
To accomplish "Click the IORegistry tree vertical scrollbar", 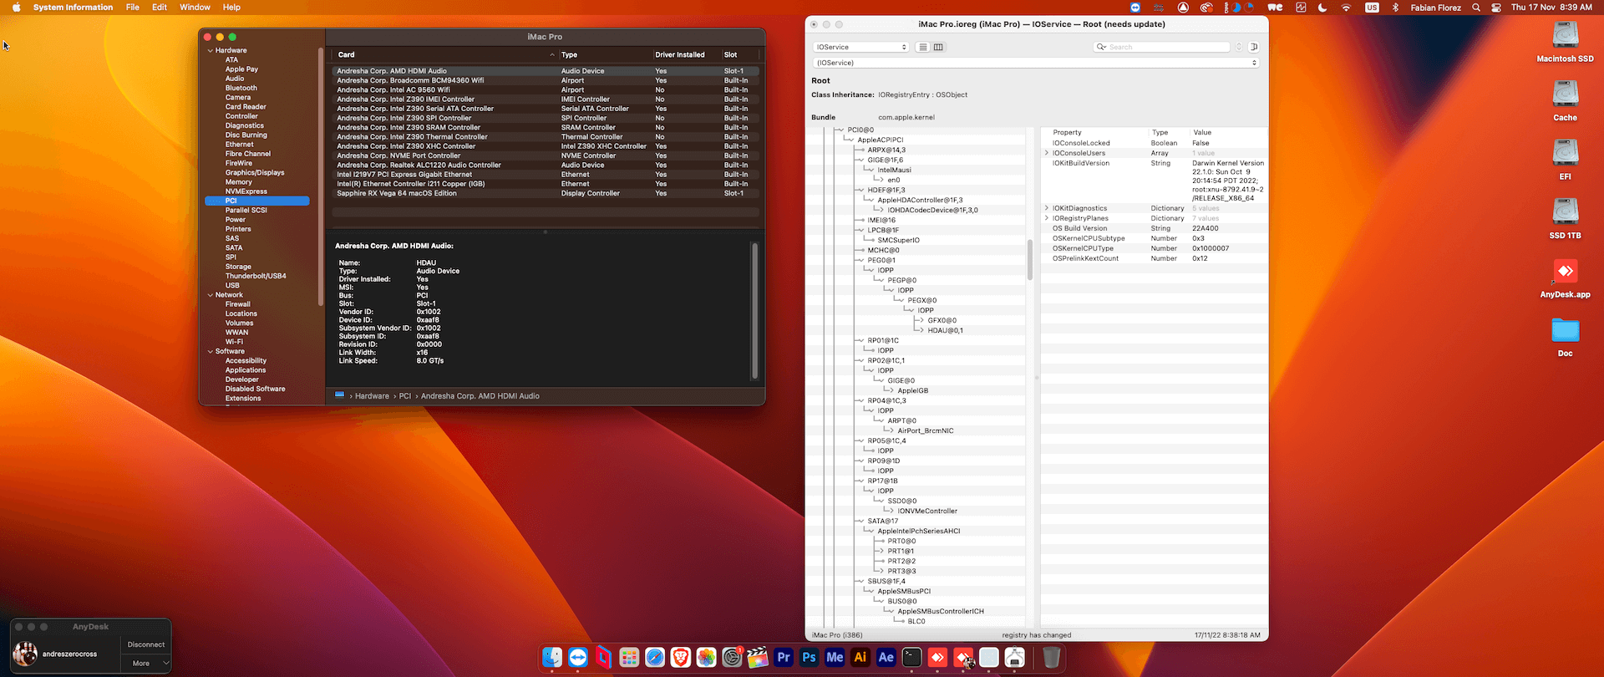I will tap(1030, 259).
